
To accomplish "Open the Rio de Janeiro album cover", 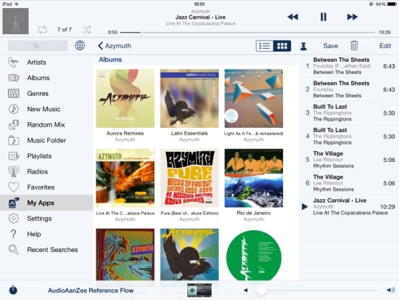I will 254,178.
